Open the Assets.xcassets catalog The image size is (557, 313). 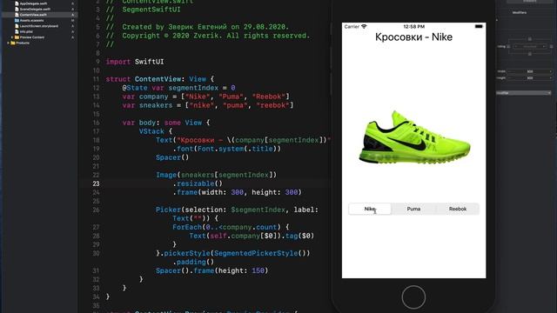point(31,21)
